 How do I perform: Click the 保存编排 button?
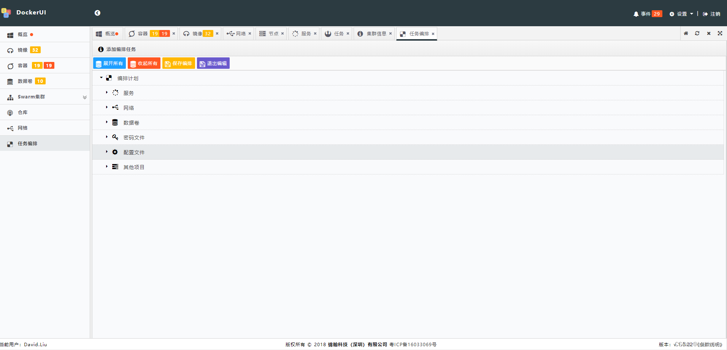tap(179, 63)
